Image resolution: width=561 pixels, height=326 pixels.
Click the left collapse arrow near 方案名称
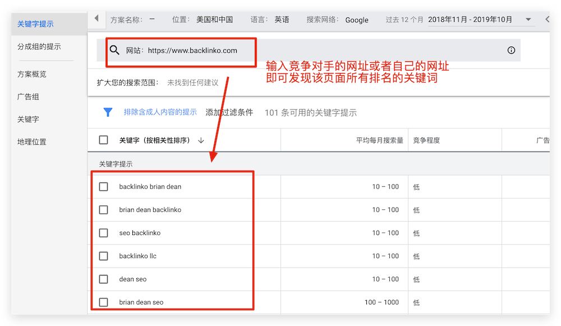coord(96,19)
